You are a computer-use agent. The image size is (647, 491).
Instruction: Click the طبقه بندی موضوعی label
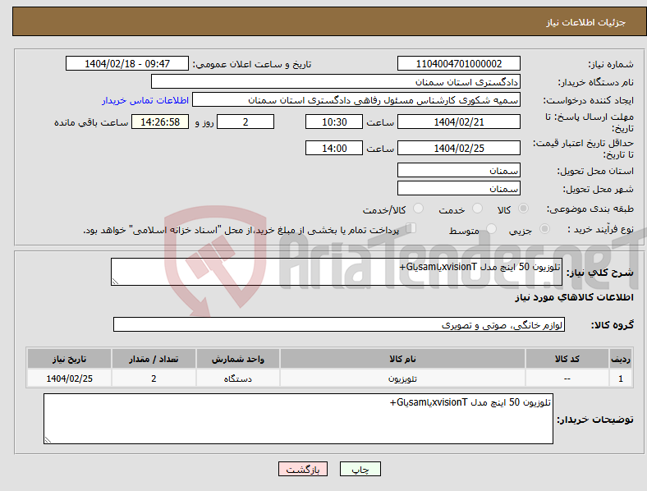(x=590, y=209)
